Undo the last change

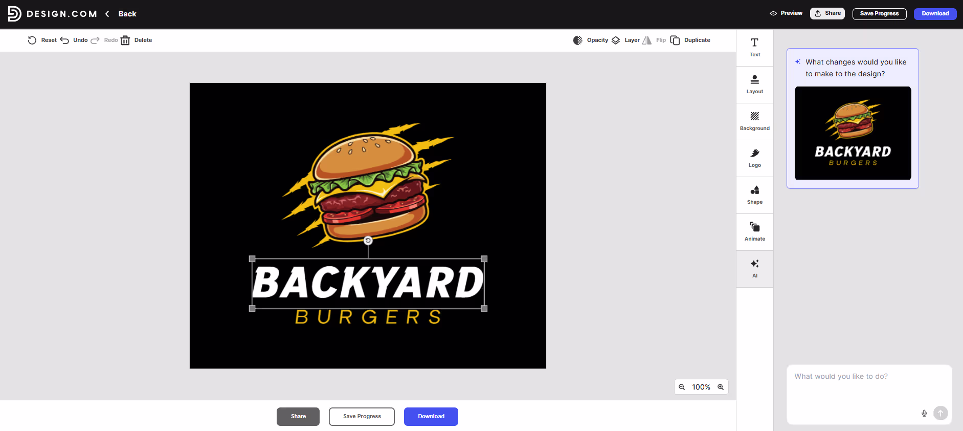tap(74, 40)
